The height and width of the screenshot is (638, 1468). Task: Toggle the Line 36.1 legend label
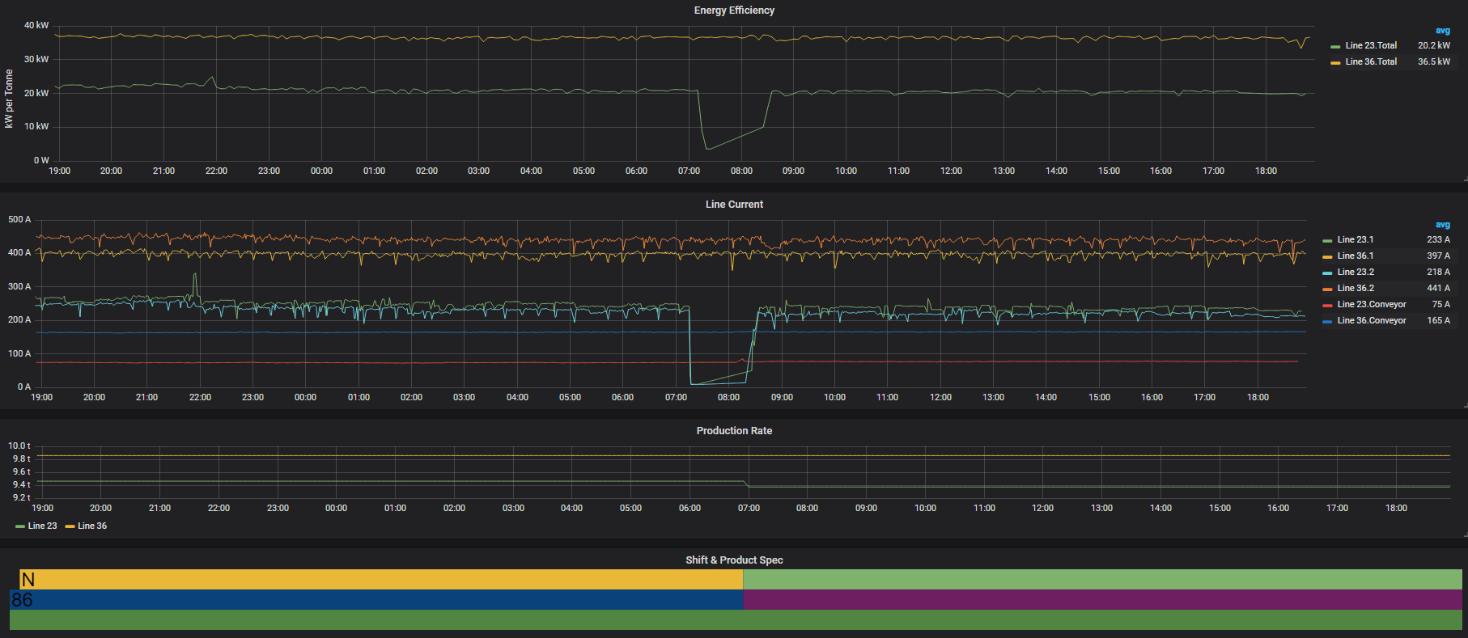1355,256
